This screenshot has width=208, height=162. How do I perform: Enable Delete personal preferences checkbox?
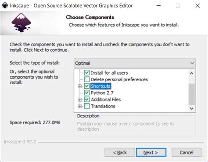(x=87, y=79)
